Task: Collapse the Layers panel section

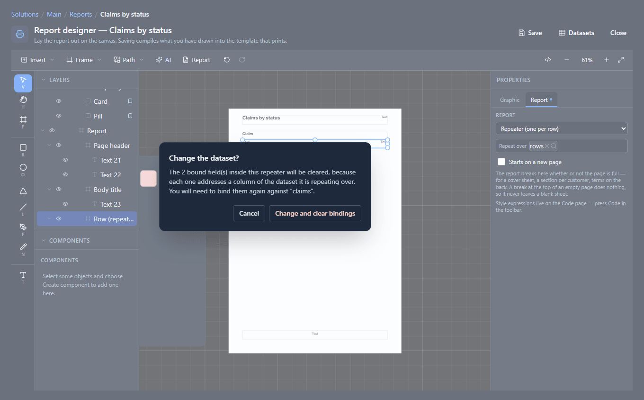Action: 44,80
